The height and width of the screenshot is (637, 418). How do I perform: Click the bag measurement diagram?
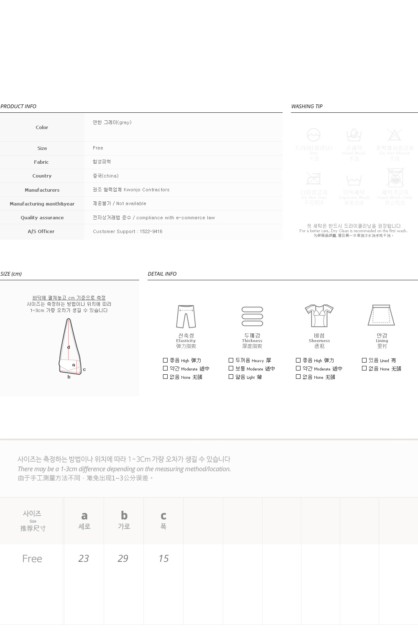coord(70,347)
